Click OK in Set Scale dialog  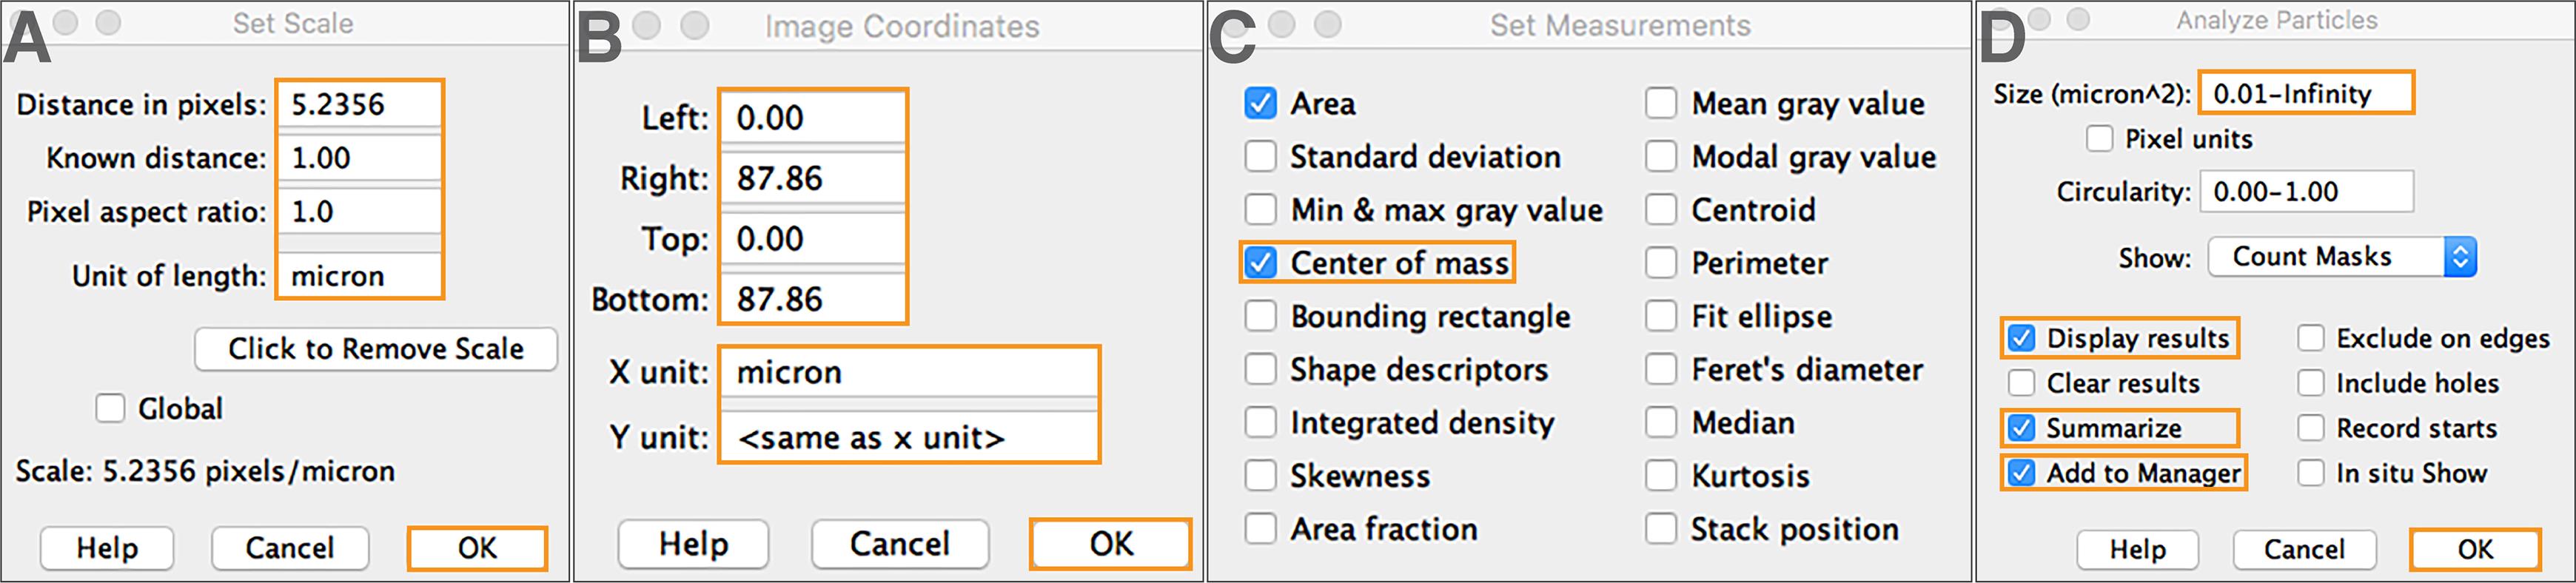(477, 548)
